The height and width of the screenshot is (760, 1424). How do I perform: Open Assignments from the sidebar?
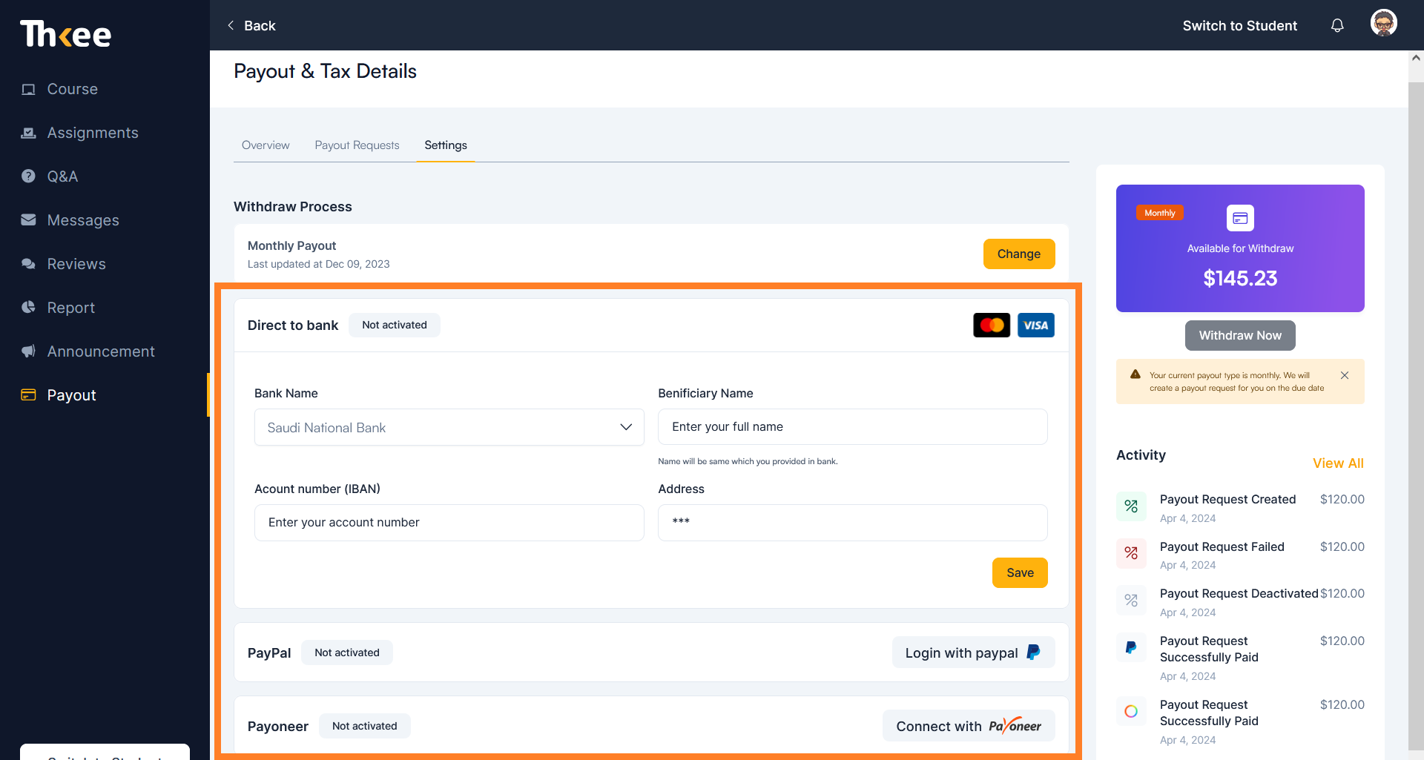click(x=93, y=133)
